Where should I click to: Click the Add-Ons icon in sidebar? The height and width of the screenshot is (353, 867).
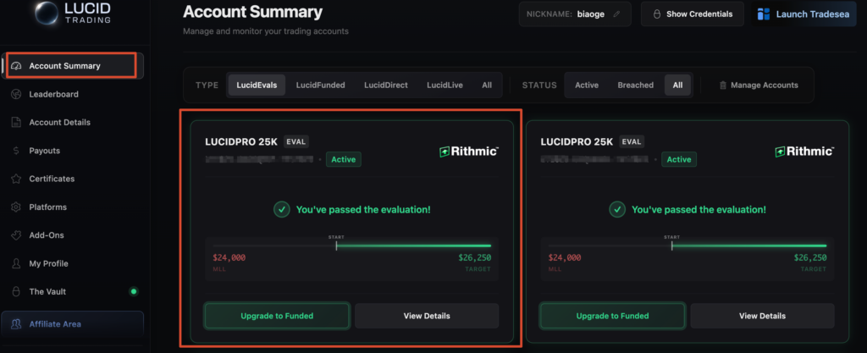(16, 235)
